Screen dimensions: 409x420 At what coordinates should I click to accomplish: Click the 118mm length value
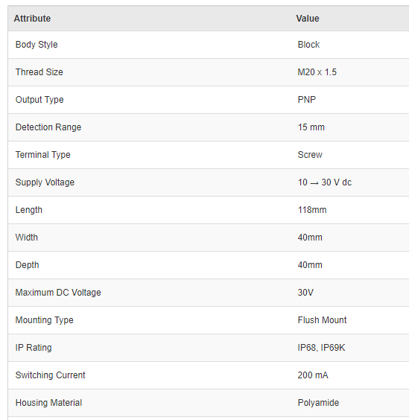[x=312, y=210]
